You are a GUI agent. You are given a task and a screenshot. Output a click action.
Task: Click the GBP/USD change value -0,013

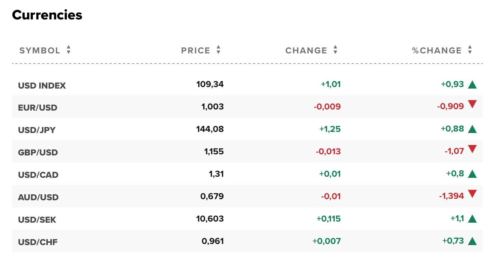click(x=328, y=152)
